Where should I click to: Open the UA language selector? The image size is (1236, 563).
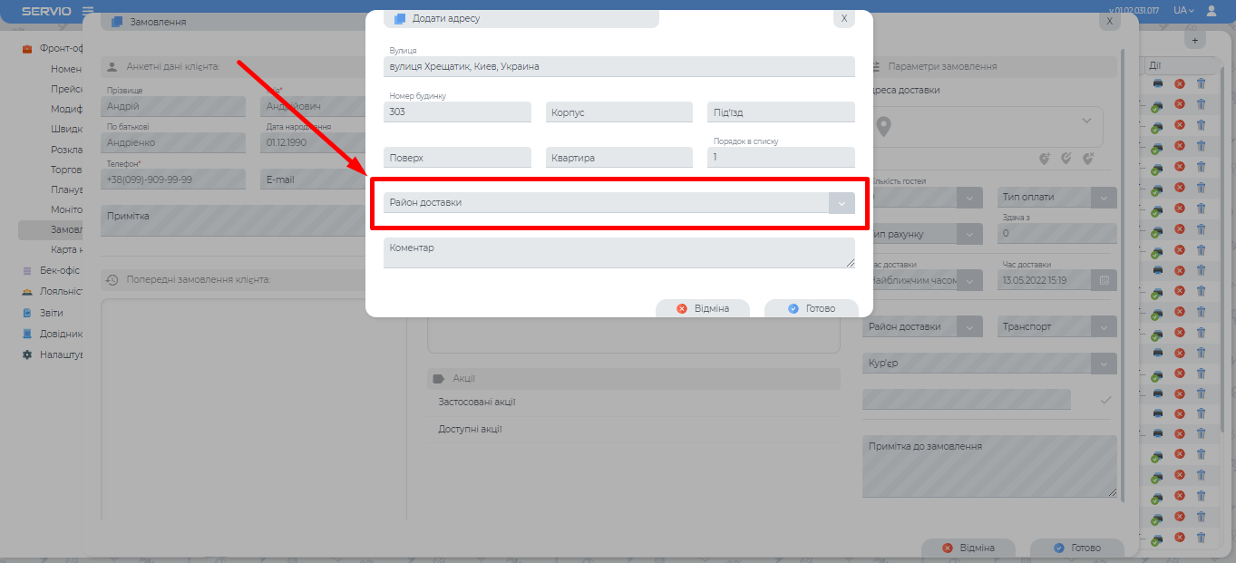point(1182,10)
